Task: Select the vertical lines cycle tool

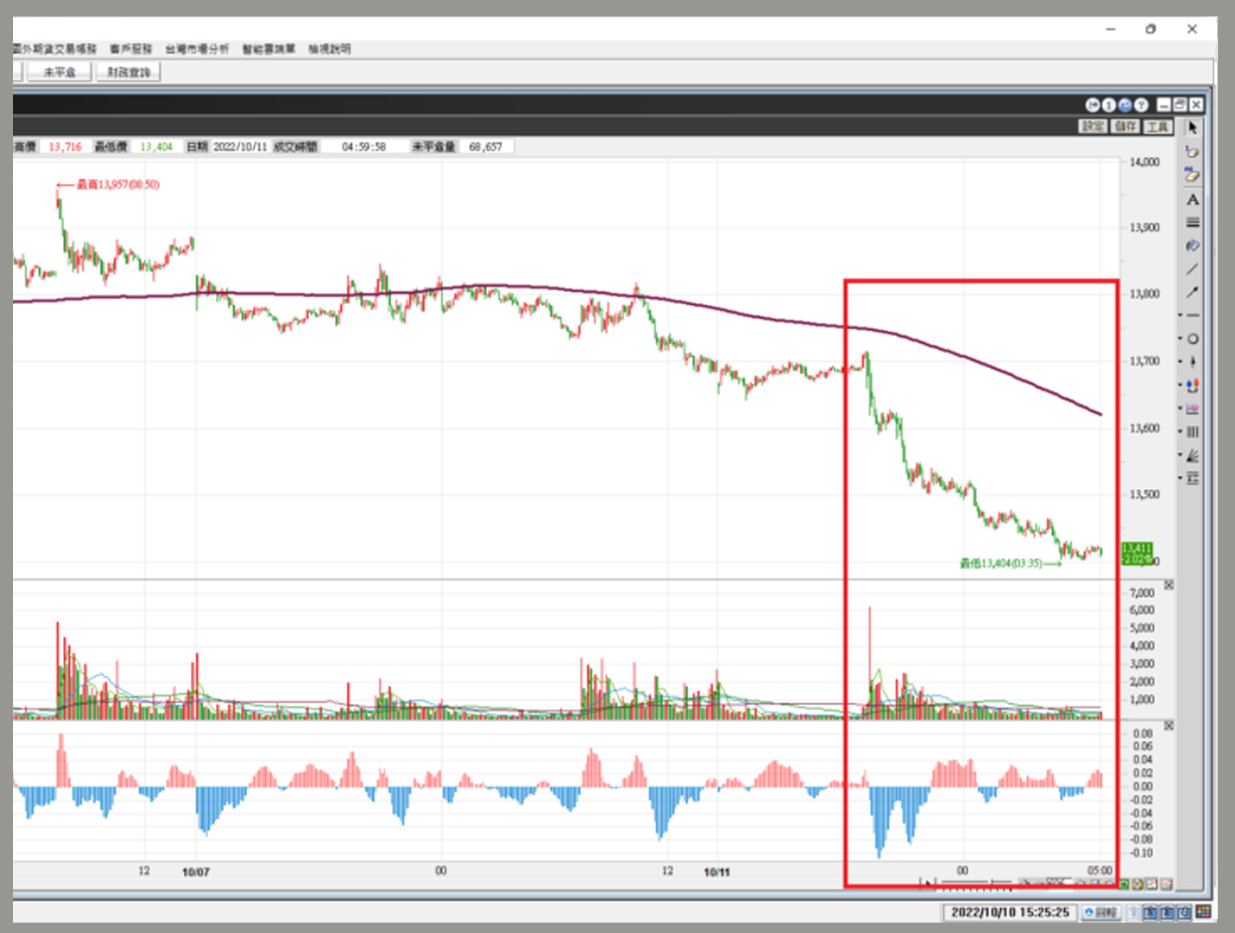Action: (1193, 432)
